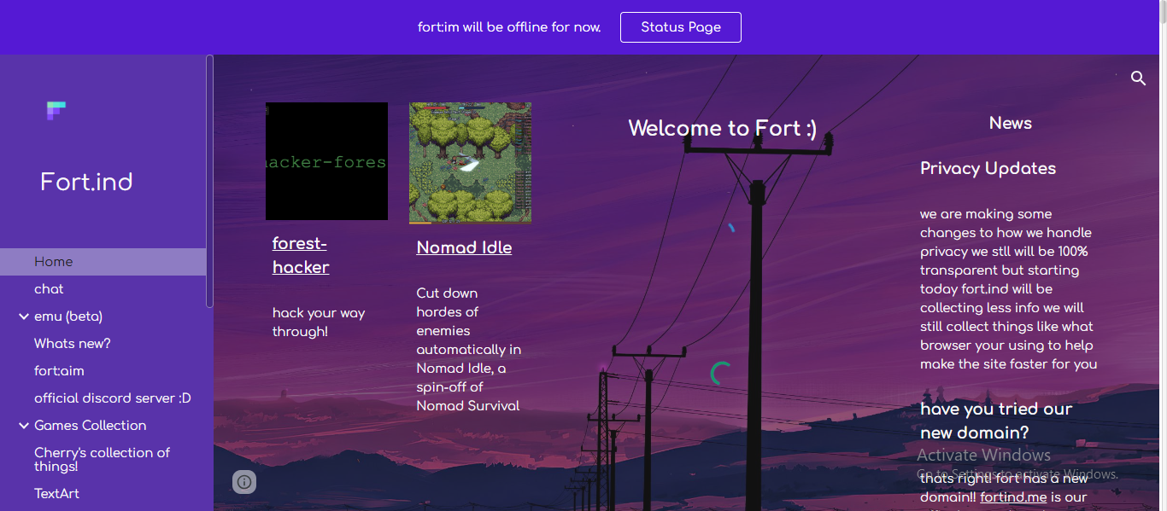This screenshot has height=511, width=1167.
Task: Open the forest-hacker title link
Action: [301, 255]
